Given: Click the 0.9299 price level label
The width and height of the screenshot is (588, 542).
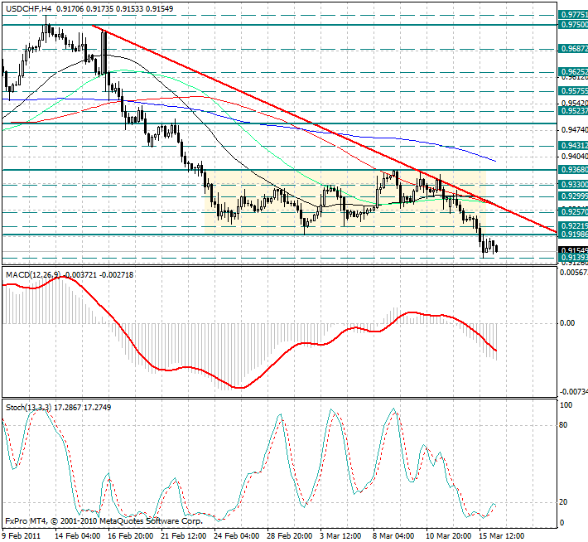Looking at the screenshot, I should [573, 196].
